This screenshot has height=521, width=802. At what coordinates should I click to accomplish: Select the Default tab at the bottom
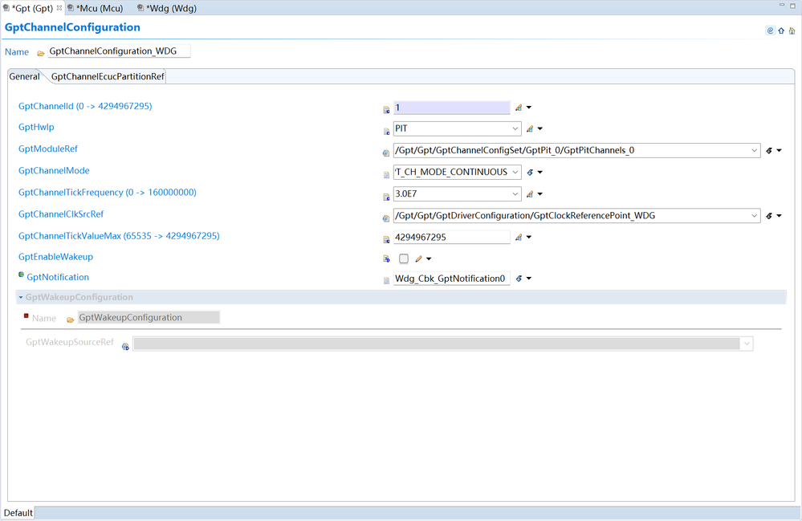point(18,513)
